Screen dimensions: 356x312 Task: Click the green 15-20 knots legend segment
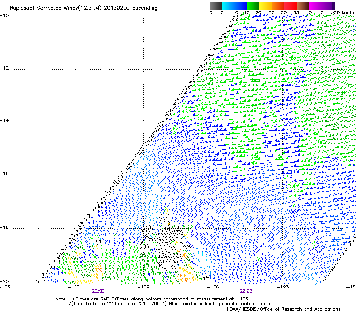(x=253, y=6)
